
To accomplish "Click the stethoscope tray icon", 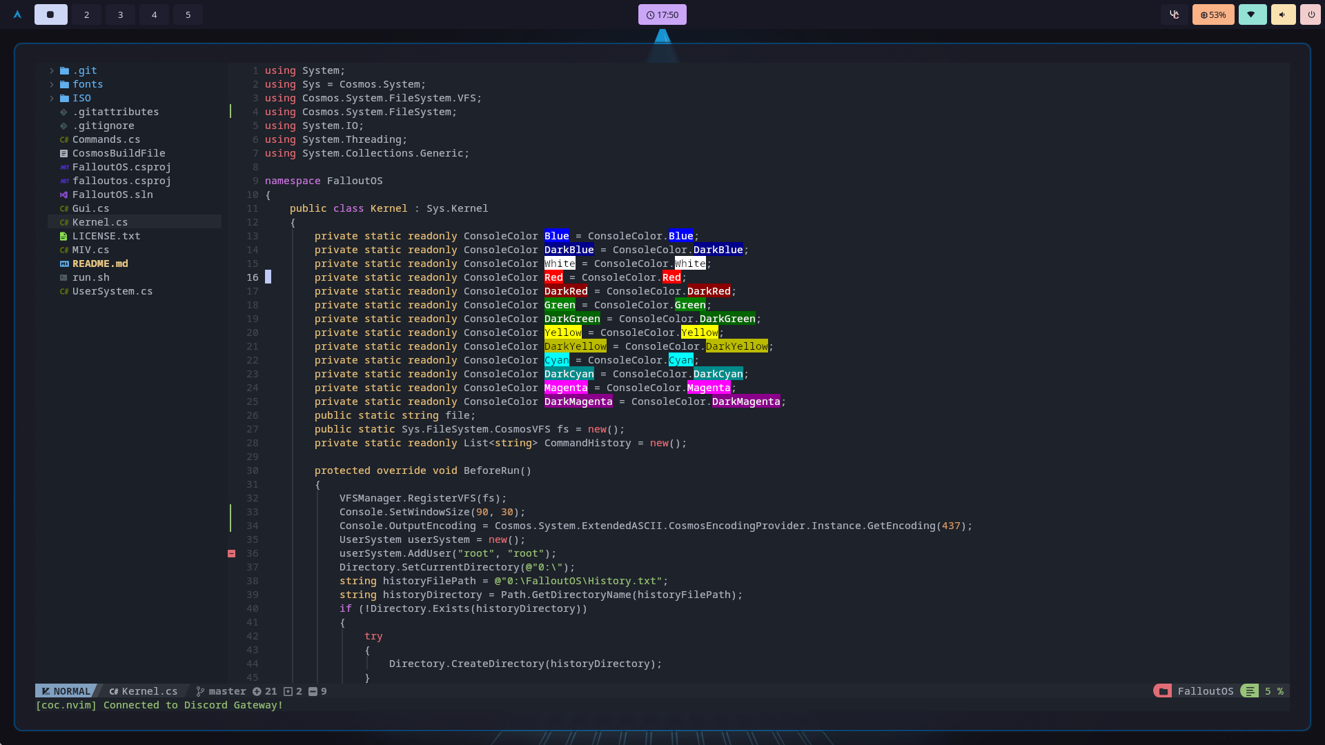I will pos(1174,14).
